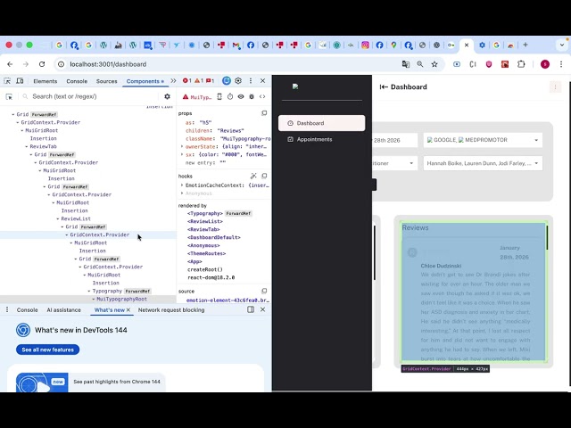Click See all new features button
The height and width of the screenshot is (428, 571).
pos(47,350)
